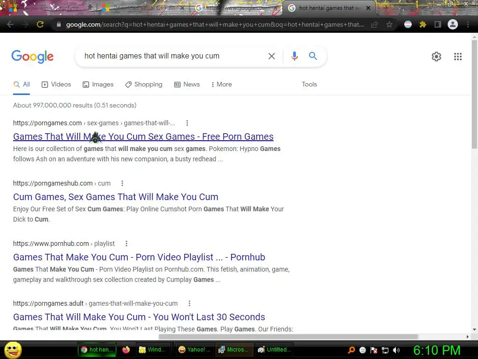478x359 pixels.
Task: Open more options for the pornhub.com result
Action: coord(127,244)
